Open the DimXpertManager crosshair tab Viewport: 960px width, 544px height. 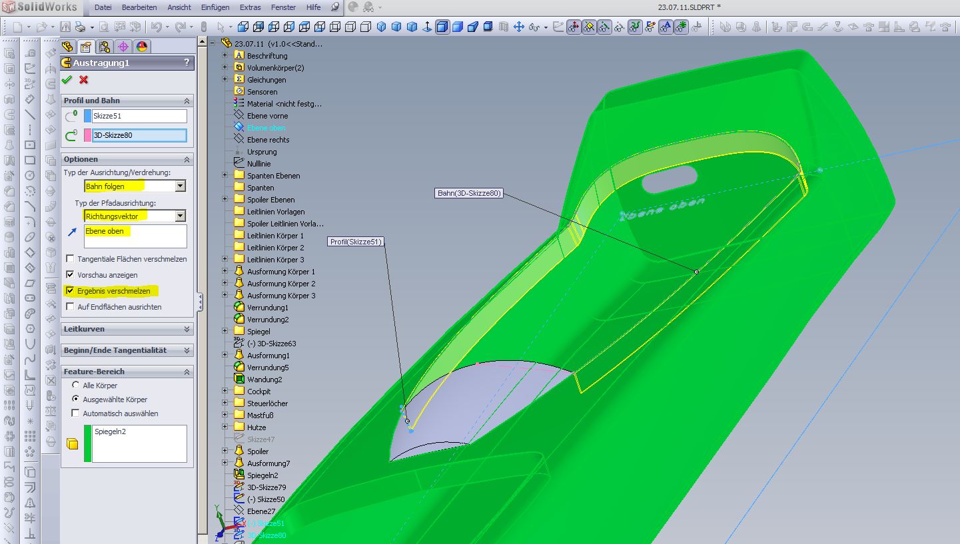[123, 47]
